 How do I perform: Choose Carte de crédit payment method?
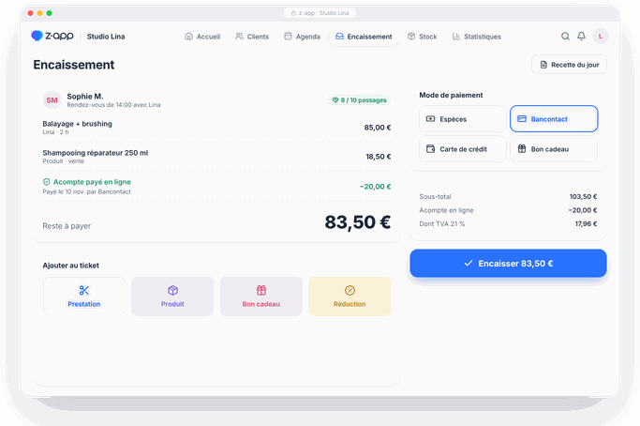coord(463,149)
